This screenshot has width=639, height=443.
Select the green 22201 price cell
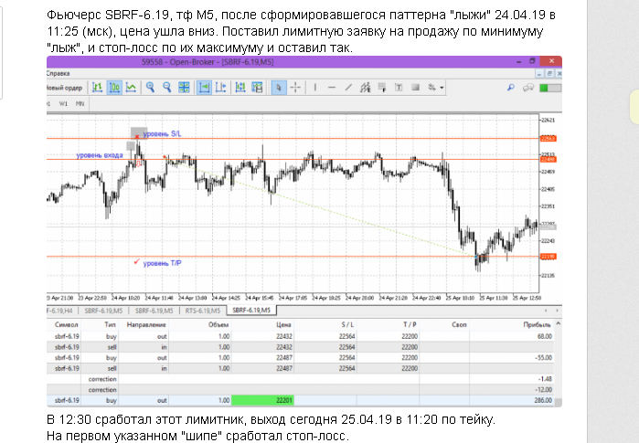tap(262, 400)
